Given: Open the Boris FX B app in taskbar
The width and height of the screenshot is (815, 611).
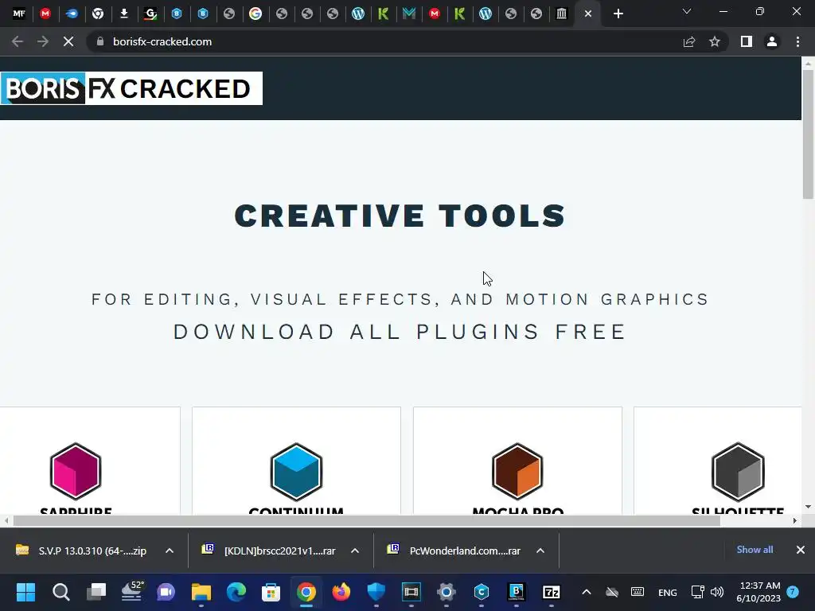Looking at the screenshot, I should coord(516,592).
